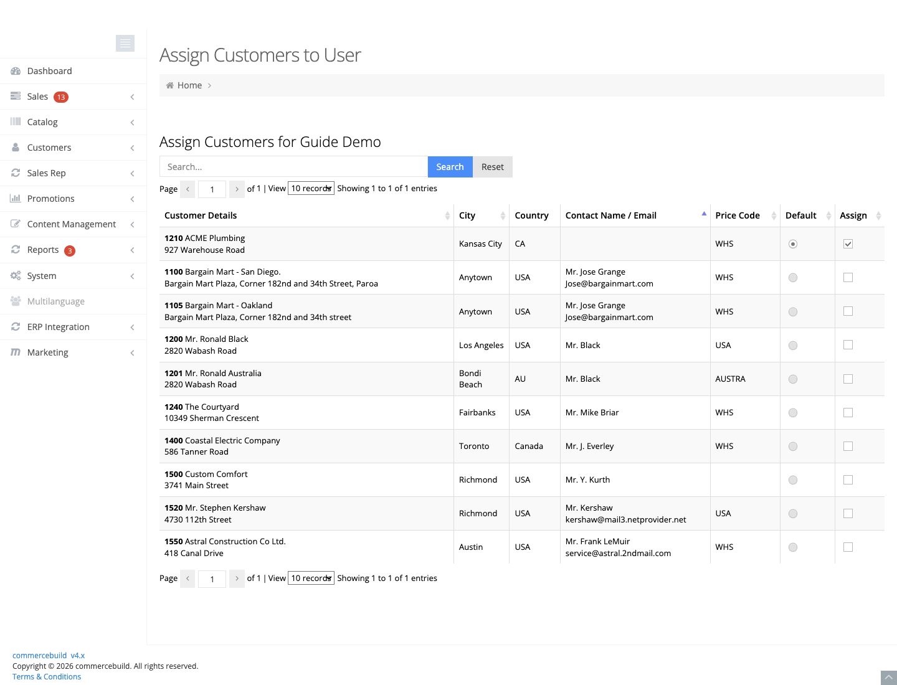
Task: Click the Reports refresh icon
Action: (16, 250)
